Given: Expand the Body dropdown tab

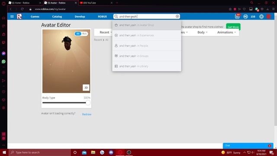Looking at the screenshot, I should (203, 32).
